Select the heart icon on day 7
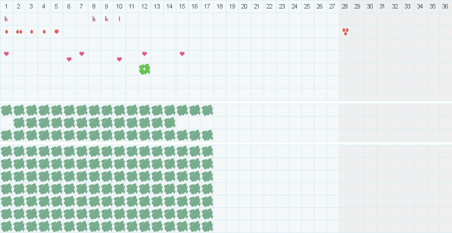 pyautogui.click(x=82, y=54)
